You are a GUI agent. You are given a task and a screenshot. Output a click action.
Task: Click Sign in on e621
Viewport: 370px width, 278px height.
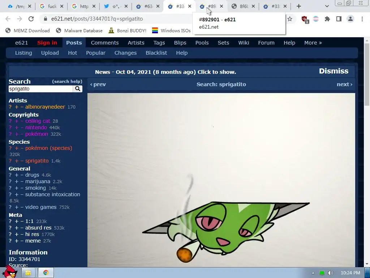tap(47, 43)
